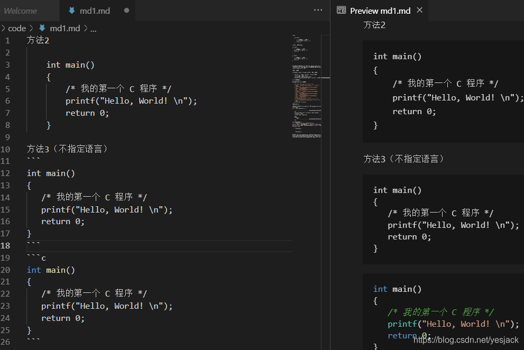Click the preview icon on Preview tab
This screenshot has height=350, width=524.
pos(341,10)
